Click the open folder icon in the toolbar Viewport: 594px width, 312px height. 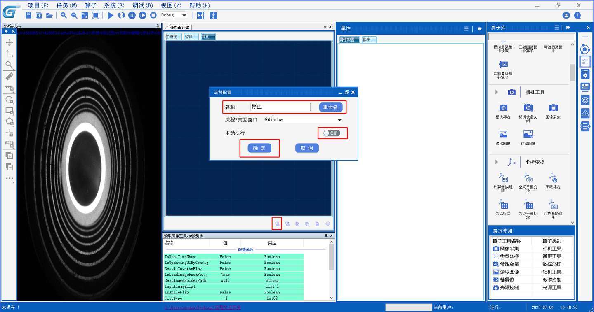(49, 15)
